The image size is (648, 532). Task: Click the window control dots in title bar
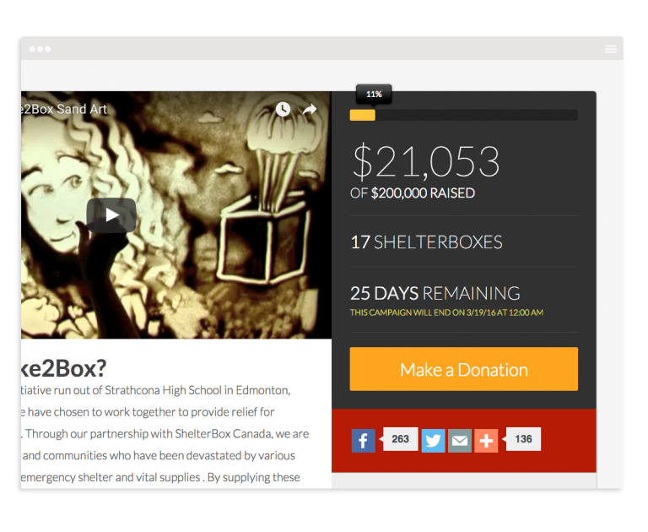point(40,49)
